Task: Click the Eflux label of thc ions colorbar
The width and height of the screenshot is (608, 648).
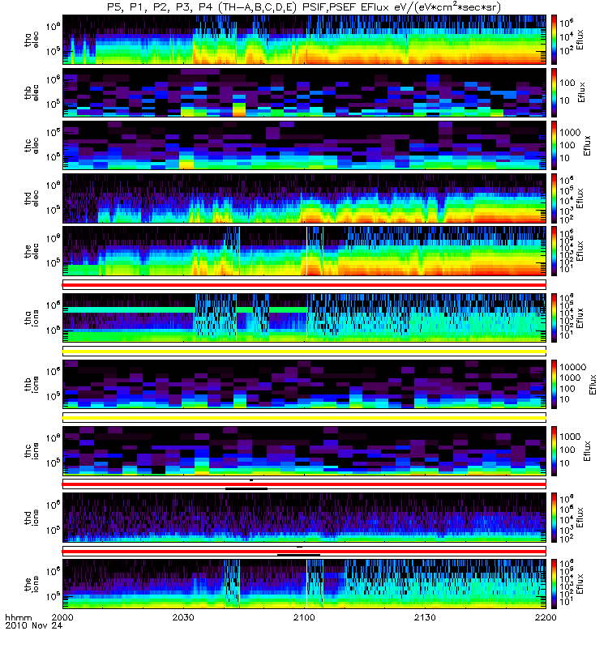Action: tap(587, 451)
